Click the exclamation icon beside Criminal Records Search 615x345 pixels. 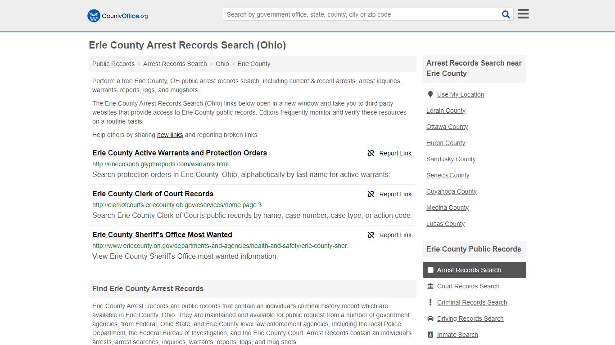tap(430, 302)
